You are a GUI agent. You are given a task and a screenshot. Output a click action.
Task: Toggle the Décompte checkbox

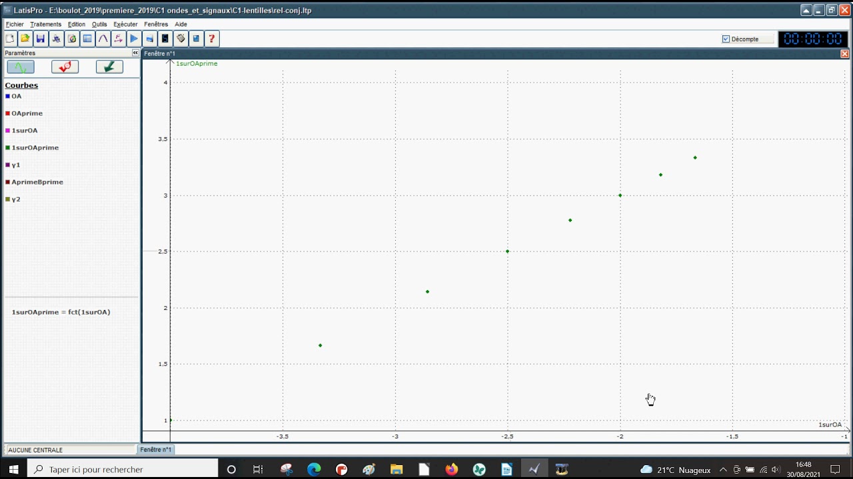point(726,39)
